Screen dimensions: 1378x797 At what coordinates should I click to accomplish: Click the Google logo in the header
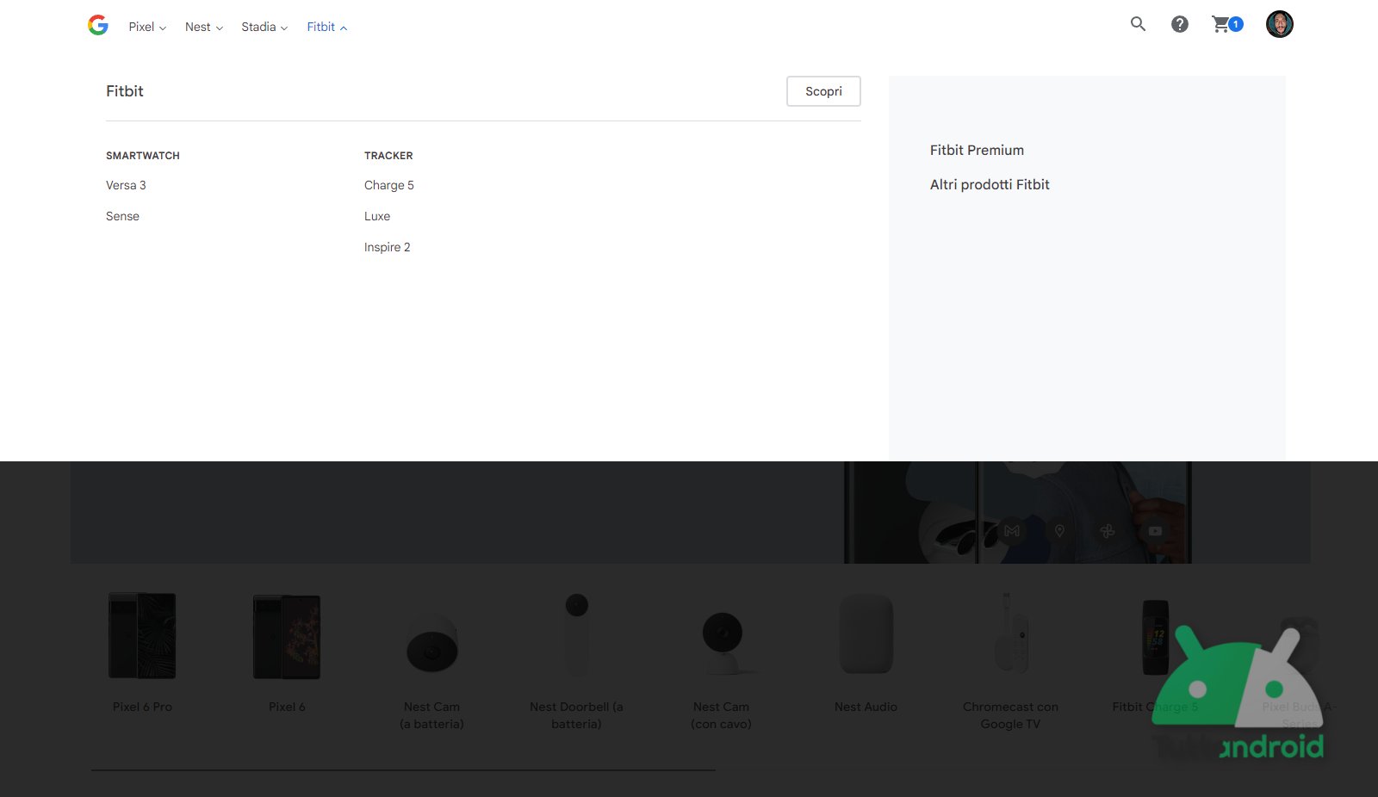coord(98,25)
